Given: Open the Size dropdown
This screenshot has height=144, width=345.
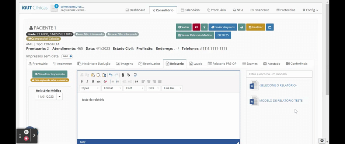Looking at the screenshot, I should [153, 88].
